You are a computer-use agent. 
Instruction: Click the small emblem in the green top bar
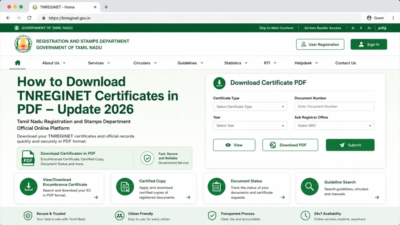pyautogui.click(x=16, y=28)
